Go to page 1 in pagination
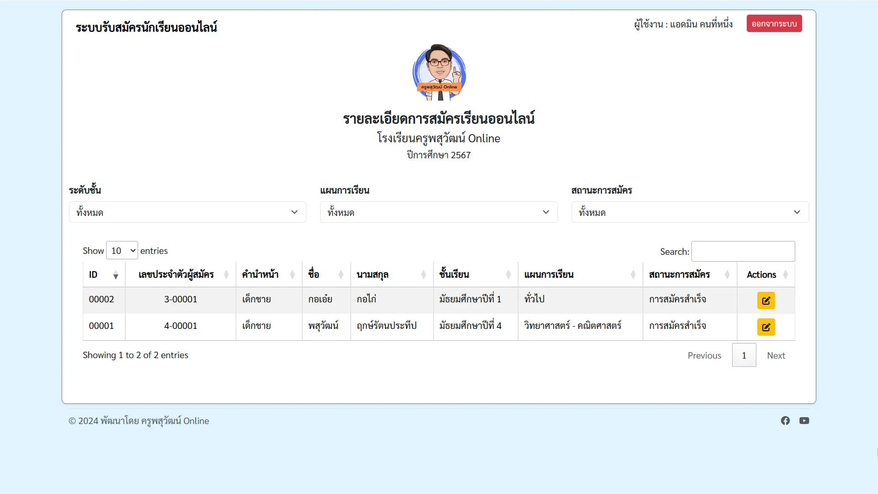This screenshot has width=878, height=494. pos(744,355)
